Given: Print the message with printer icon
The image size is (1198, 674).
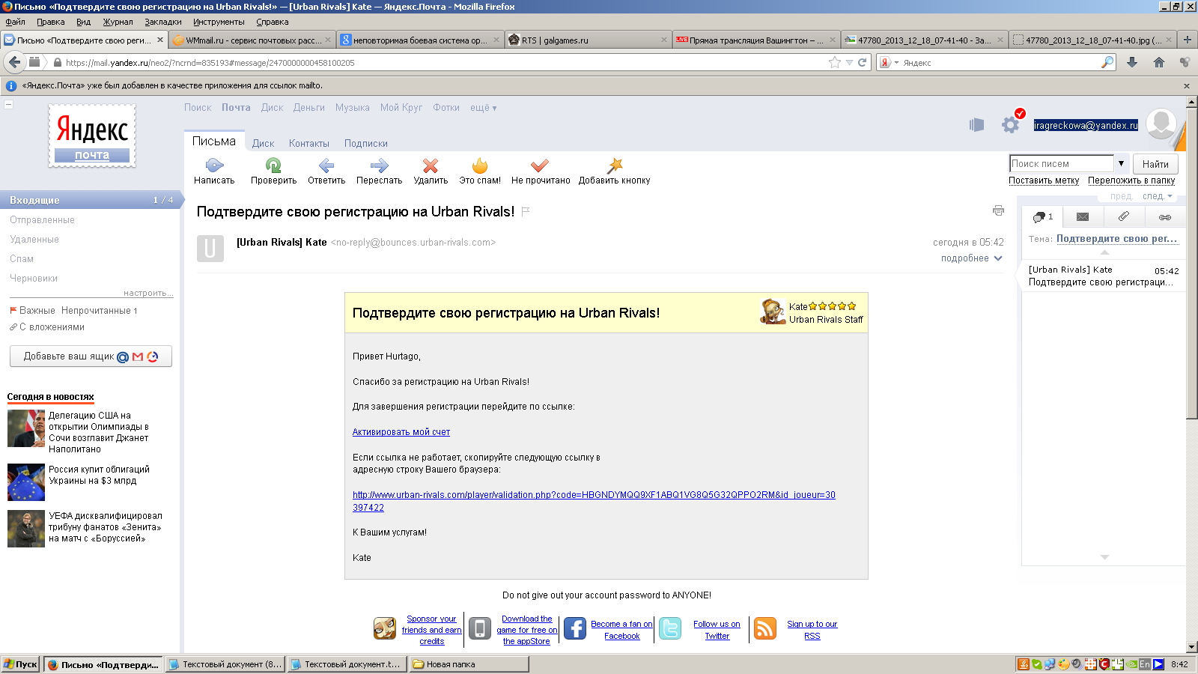Looking at the screenshot, I should point(998,211).
